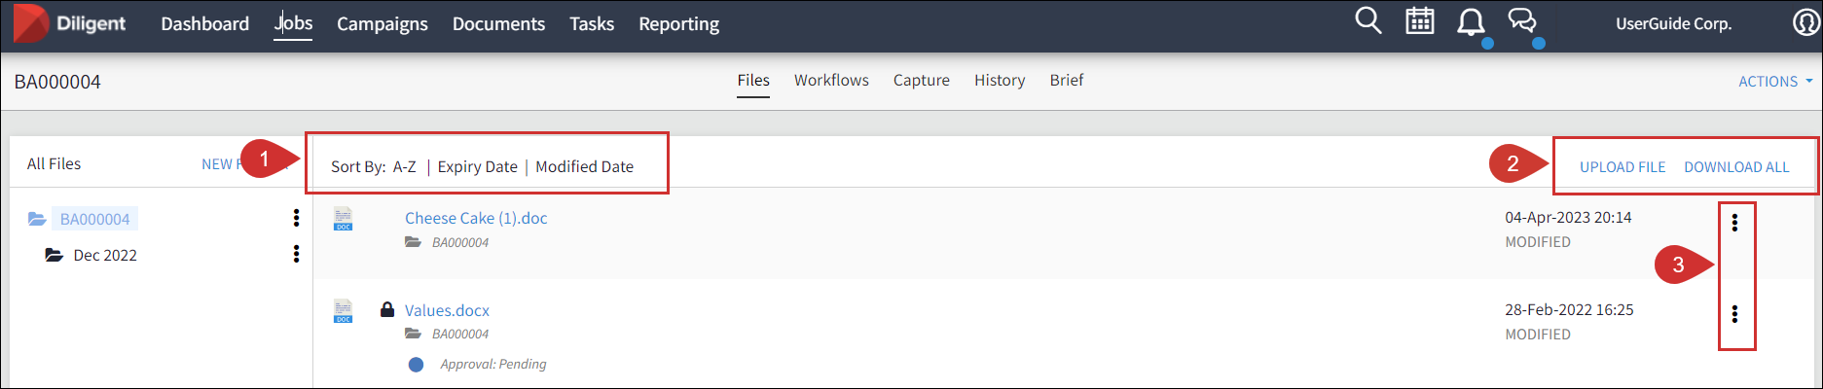
Task: Switch to the Workflows tab
Action: [831, 80]
